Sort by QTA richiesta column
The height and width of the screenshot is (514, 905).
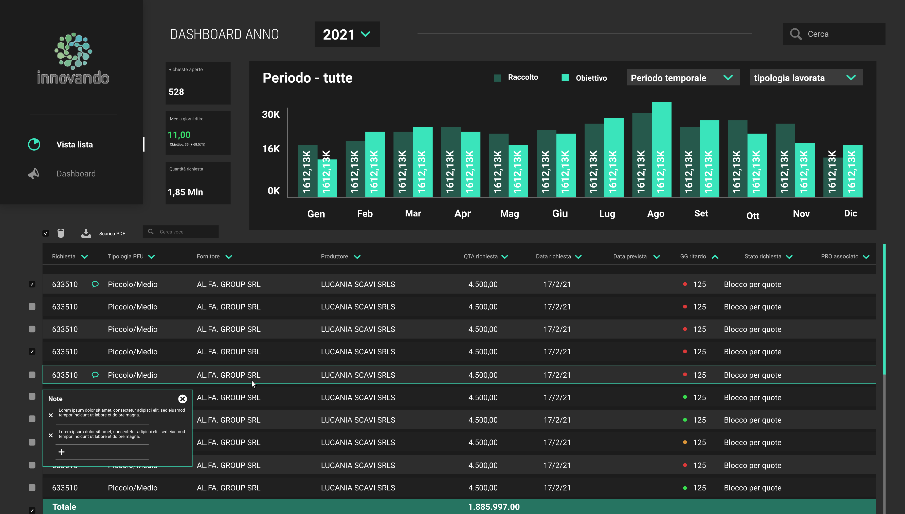click(505, 257)
